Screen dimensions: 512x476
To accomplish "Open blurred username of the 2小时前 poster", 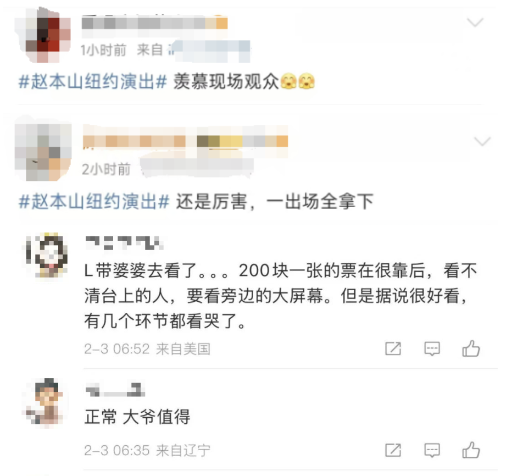I will [x=186, y=141].
